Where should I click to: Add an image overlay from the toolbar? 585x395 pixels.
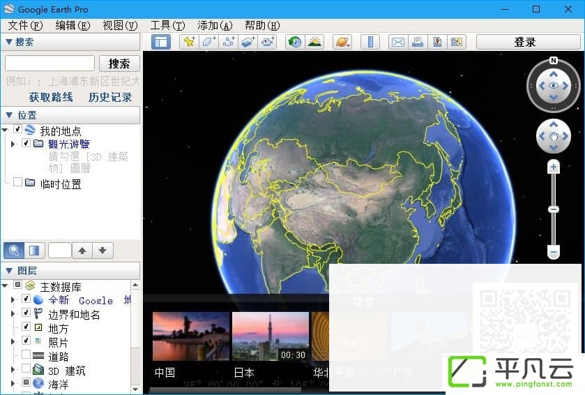click(x=248, y=42)
